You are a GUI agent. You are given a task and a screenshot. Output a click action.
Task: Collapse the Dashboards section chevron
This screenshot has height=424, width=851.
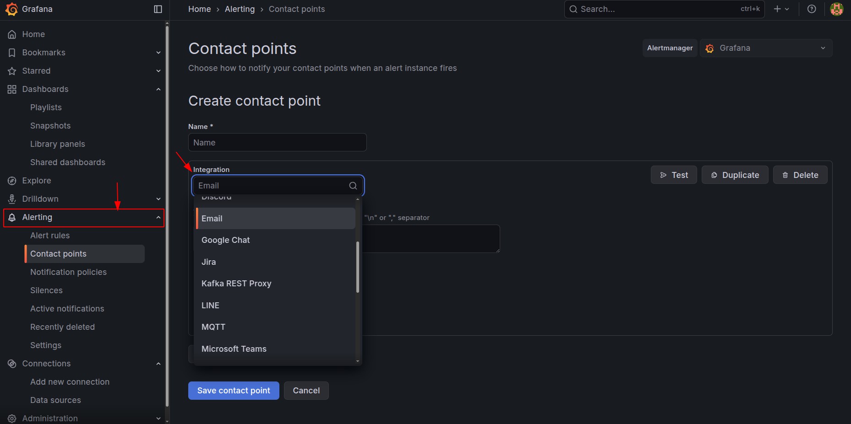point(158,89)
